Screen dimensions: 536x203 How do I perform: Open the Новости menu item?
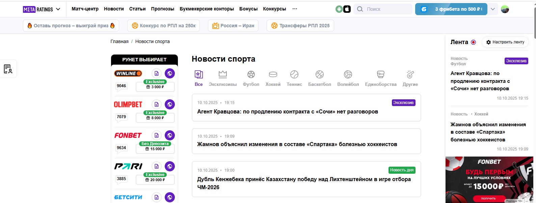pos(114,9)
